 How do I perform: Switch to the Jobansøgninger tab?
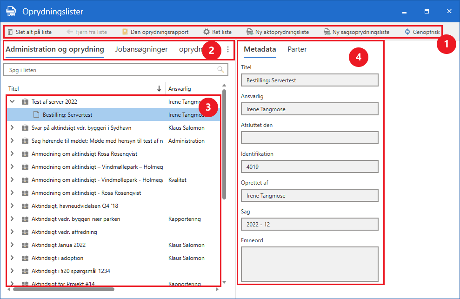(141, 49)
